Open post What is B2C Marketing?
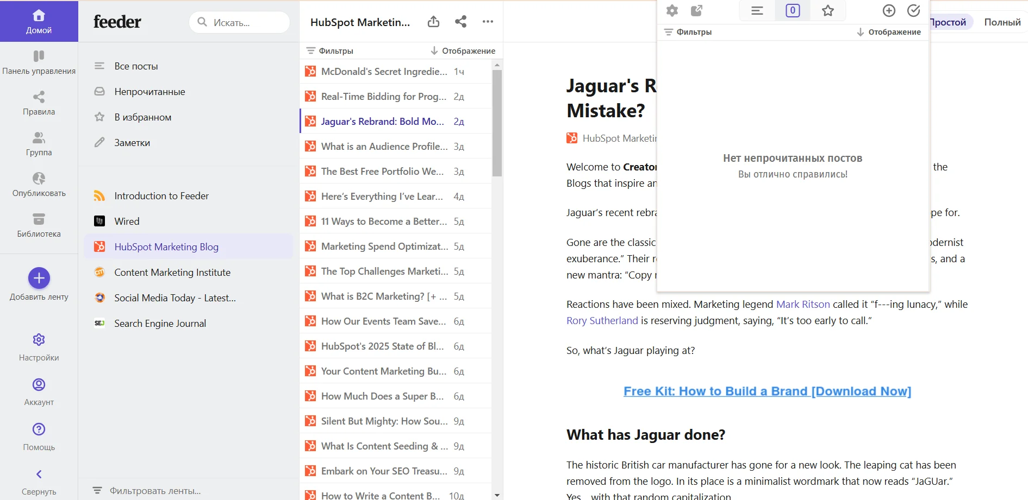 pos(396,296)
